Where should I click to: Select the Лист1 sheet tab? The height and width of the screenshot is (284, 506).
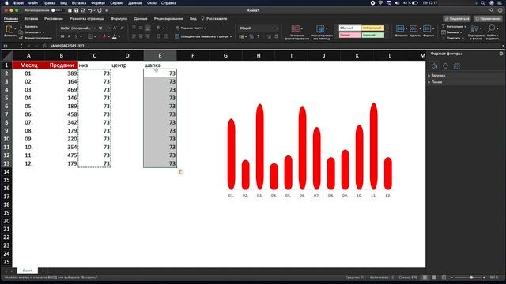click(28, 271)
